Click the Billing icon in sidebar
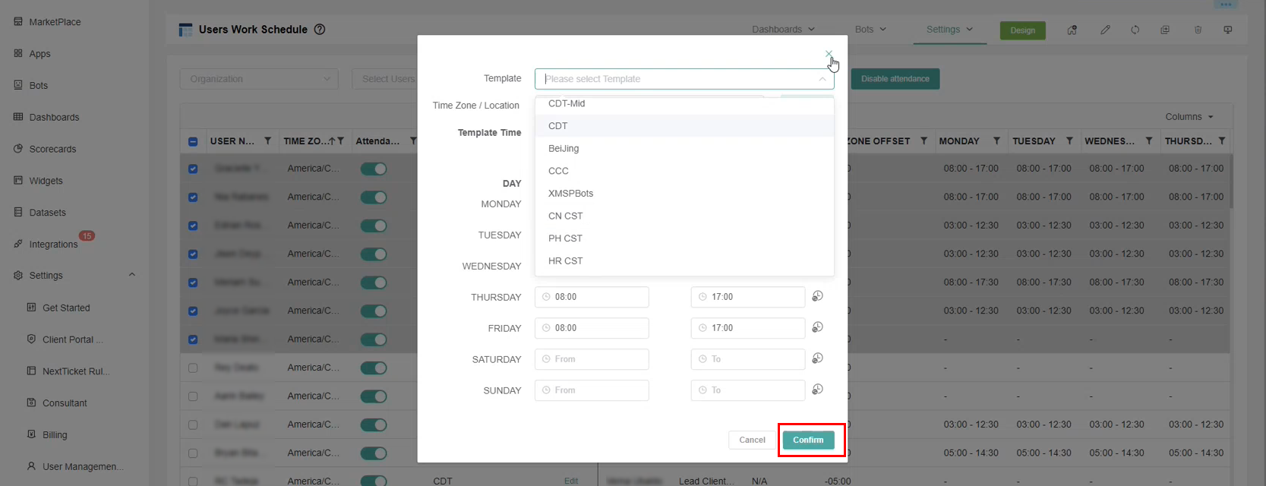 click(x=31, y=434)
